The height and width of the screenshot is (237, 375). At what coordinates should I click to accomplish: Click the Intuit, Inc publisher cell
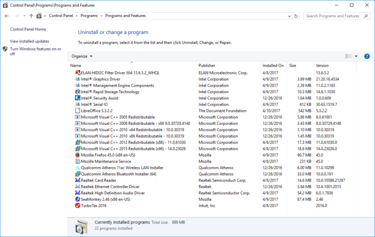coord(207,205)
